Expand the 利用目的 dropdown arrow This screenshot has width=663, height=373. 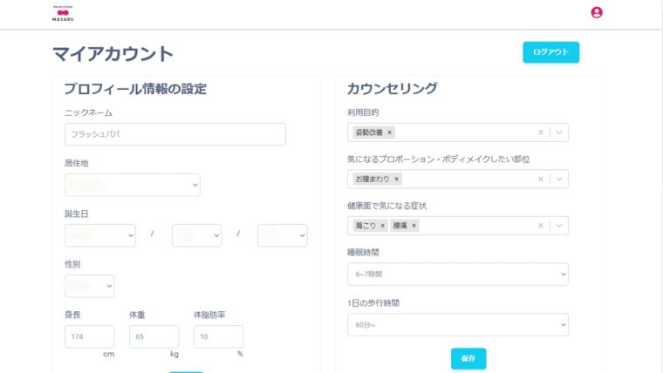coord(559,132)
